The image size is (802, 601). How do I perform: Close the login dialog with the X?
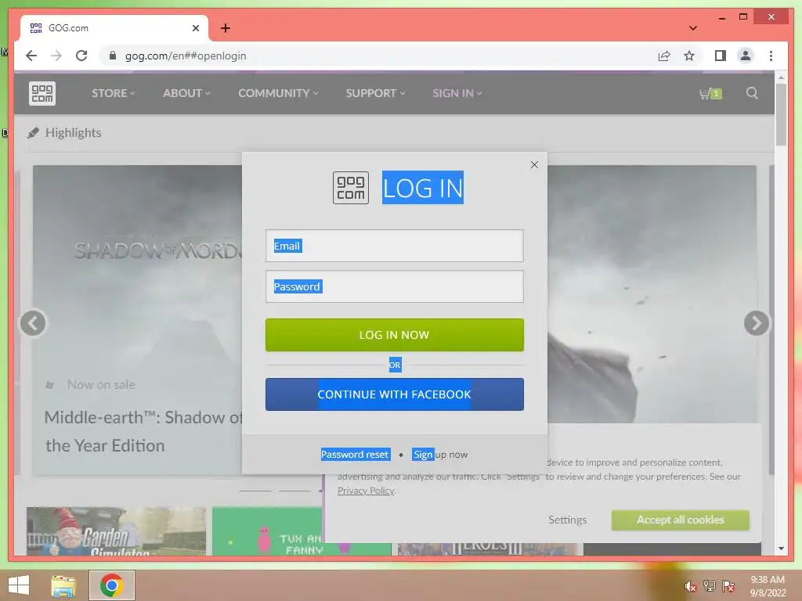point(534,164)
